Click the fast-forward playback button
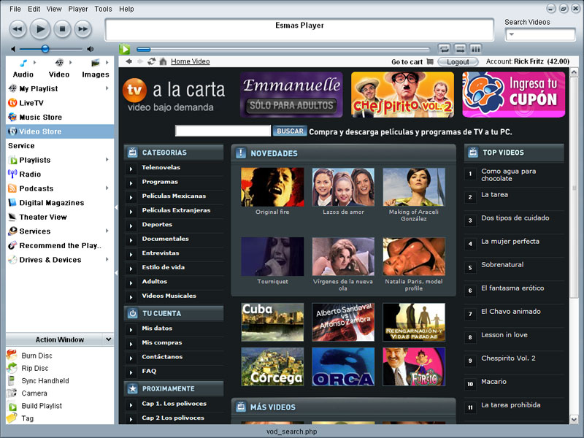The height and width of the screenshot is (438, 584). point(83,29)
